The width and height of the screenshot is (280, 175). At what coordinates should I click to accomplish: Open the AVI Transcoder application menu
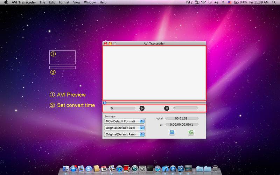(24, 2)
